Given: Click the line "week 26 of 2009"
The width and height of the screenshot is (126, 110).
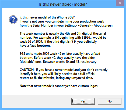Looking at the screenshot, I should (58, 42).
